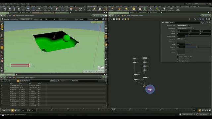Open the Edit menu
This screenshot has height=119, width=212.
(6, 4)
